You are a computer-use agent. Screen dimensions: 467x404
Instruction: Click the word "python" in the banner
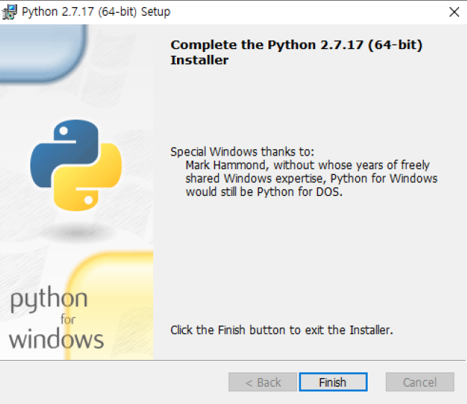coord(49,300)
